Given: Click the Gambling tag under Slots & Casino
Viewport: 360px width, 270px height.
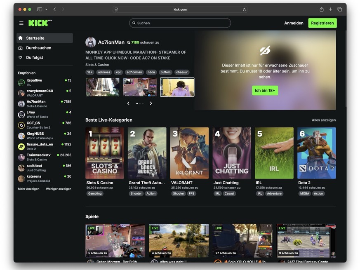Looking at the screenshot, I should (x=95, y=194).
